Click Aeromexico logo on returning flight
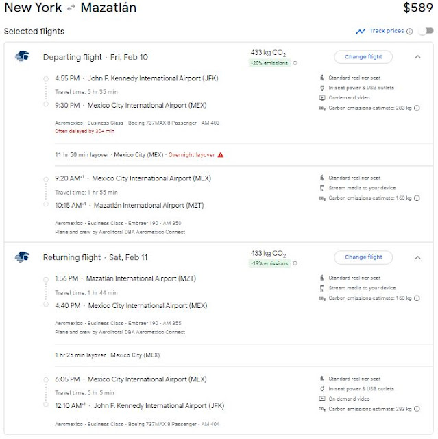Screen dimensions: 438x439 coord(22,257)
